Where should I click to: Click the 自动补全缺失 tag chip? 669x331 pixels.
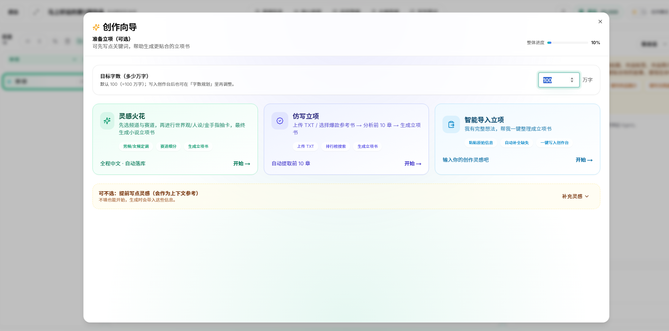[x=516, y=143]
